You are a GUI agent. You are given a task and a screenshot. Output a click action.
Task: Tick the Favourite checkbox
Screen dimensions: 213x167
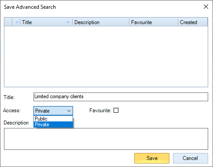[x=116, y=110]
